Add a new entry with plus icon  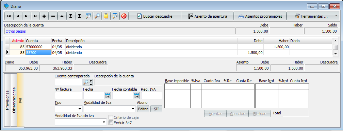44,16
